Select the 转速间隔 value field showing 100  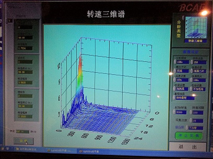coord(198,113)
